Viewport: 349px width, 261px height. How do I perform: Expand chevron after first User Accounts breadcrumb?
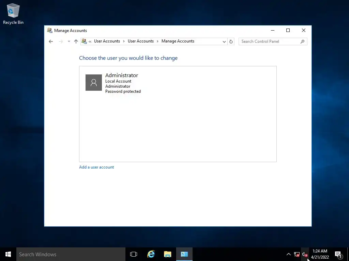tap(124, 41)
